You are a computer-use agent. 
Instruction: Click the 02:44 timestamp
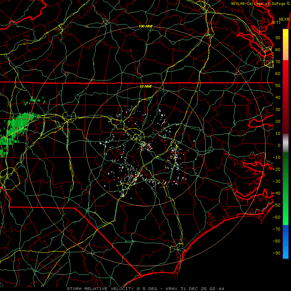tap(217, 289)
